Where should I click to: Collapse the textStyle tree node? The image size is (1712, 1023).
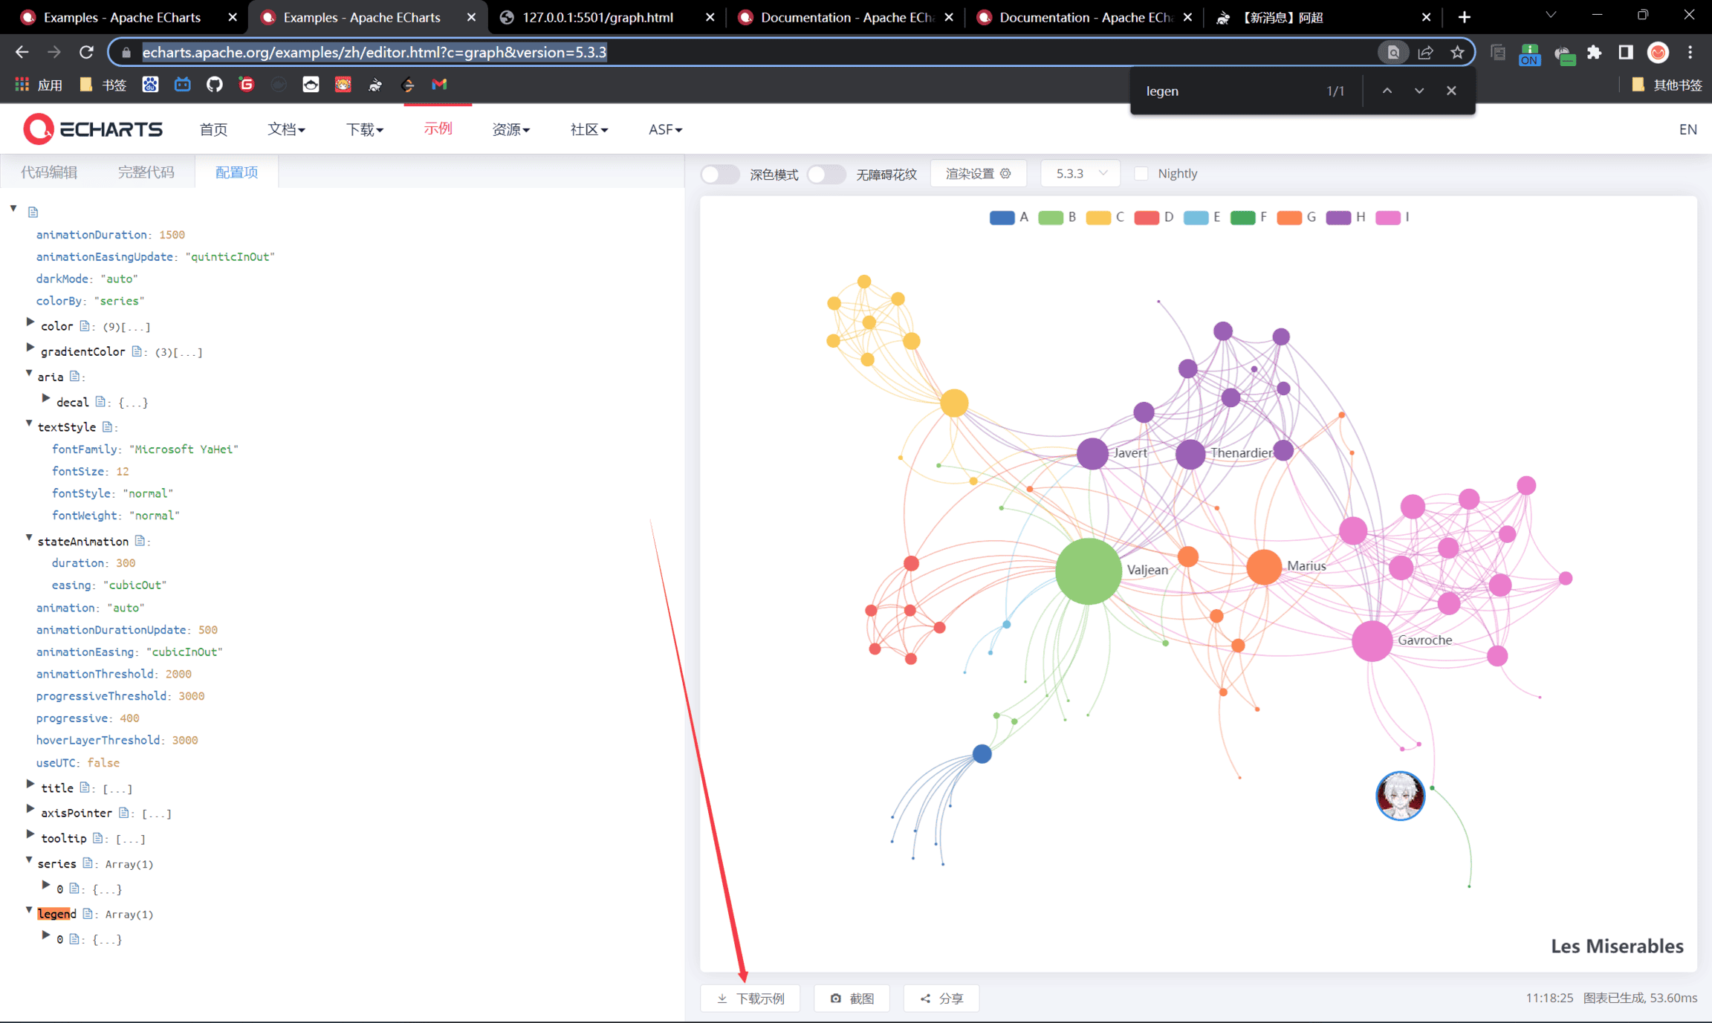click(29, 424)
